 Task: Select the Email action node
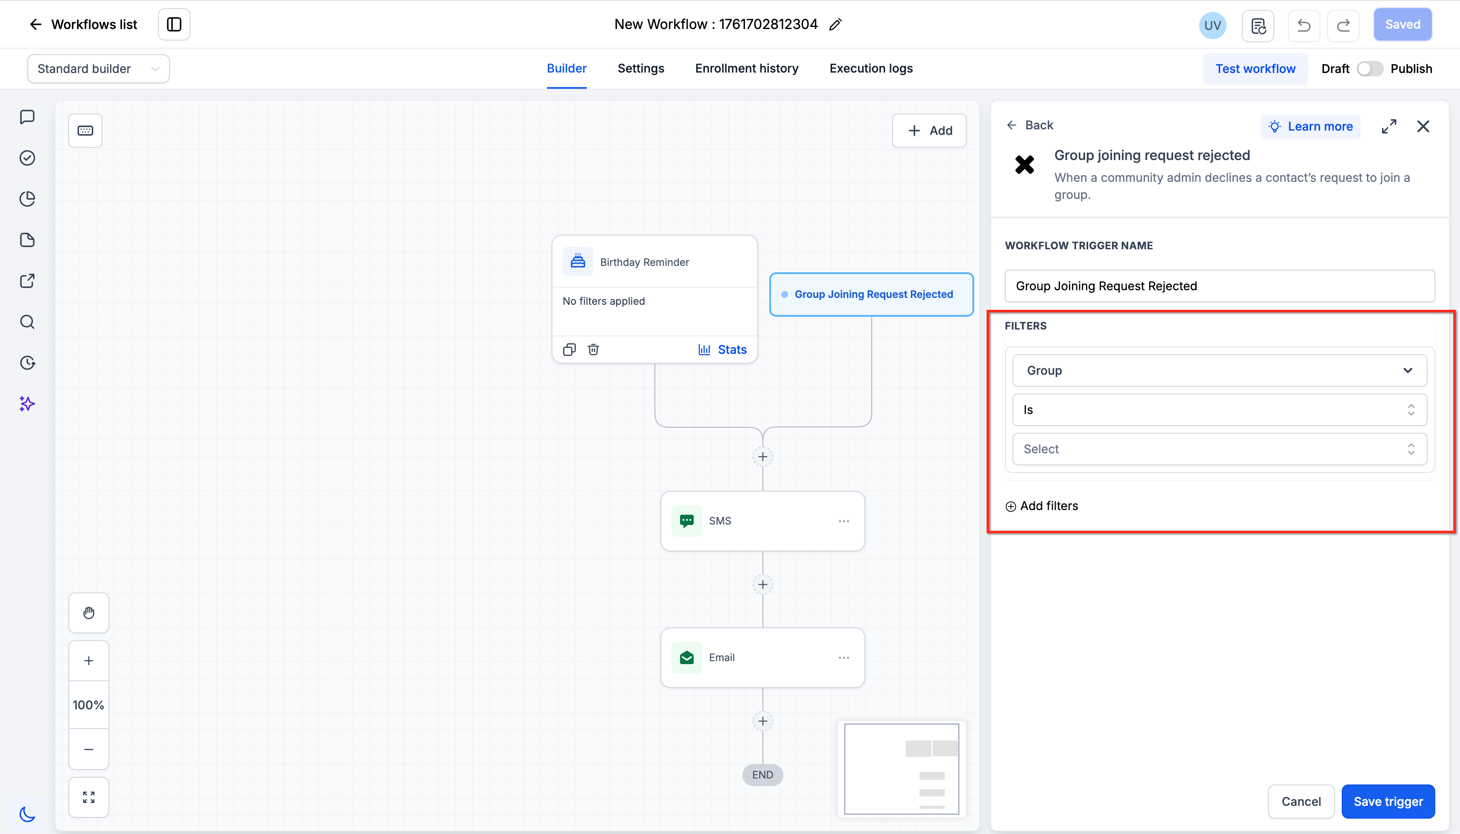pos(762,658)
